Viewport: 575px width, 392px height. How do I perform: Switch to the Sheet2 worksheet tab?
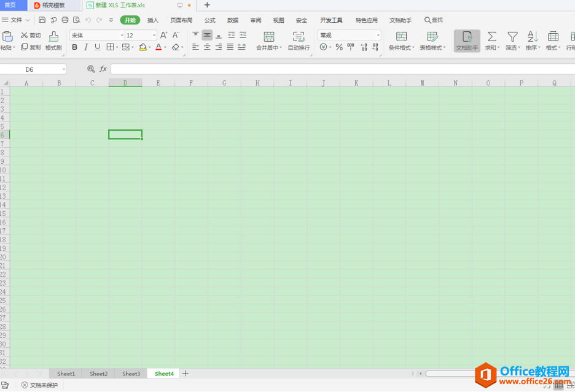[98, 373]
